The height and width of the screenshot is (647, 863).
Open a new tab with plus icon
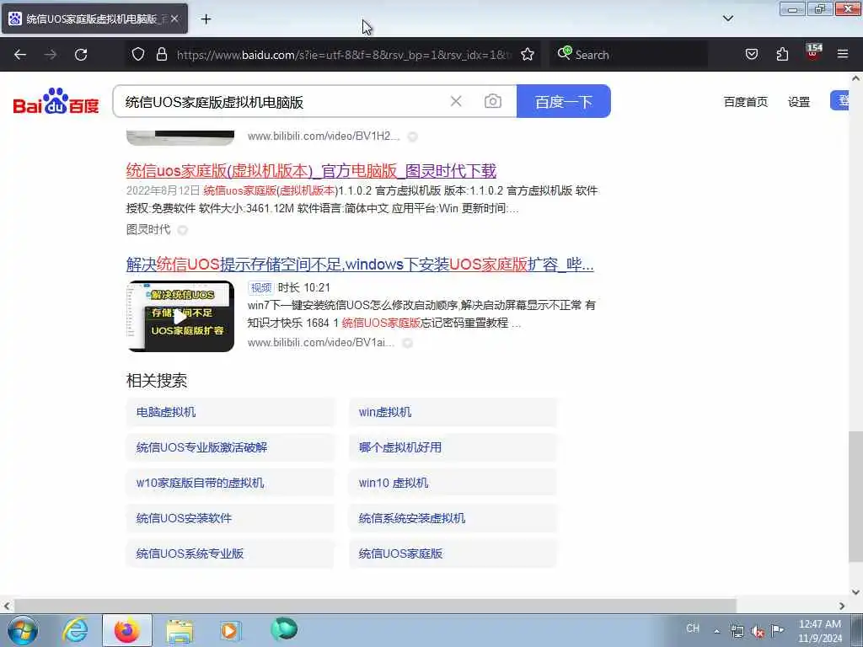(206, 19)
